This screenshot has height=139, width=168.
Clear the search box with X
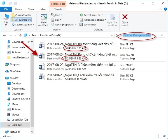pyautogui.click(x=162, y=36)
